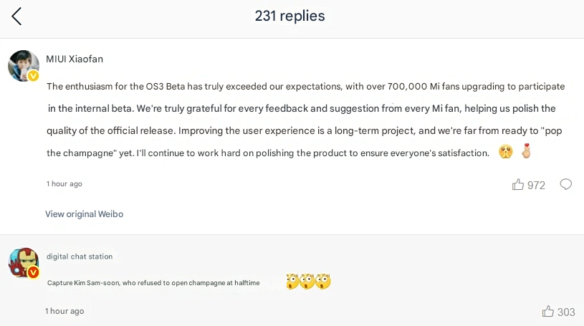This screenshot has height=326, width=584.
Task: Click the timestamp on MIUI Xiaofan's post
Action: pyautogui.click(x=64, y=184)
